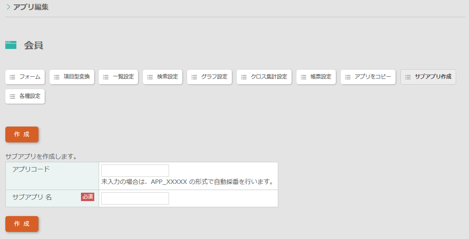Focus the サブアプリ名 input field
469x239 pixels.
[135, 198]
